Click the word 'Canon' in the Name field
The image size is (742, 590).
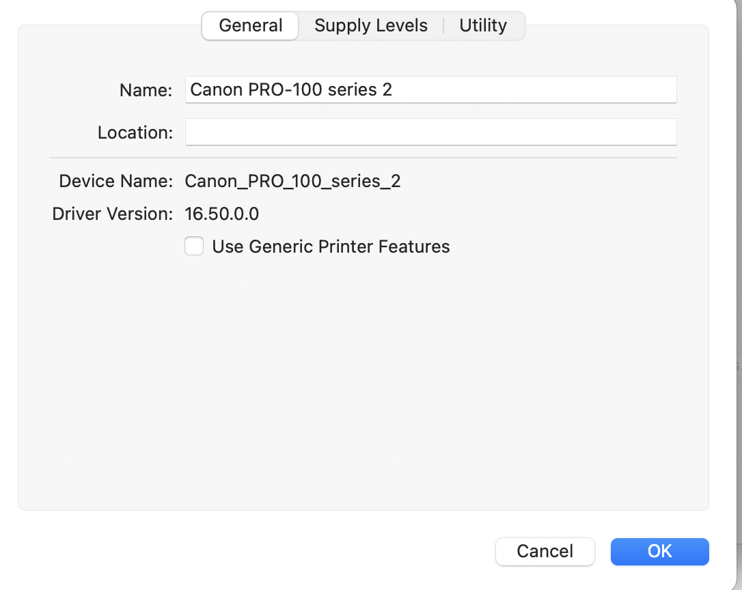click(211, 89)
